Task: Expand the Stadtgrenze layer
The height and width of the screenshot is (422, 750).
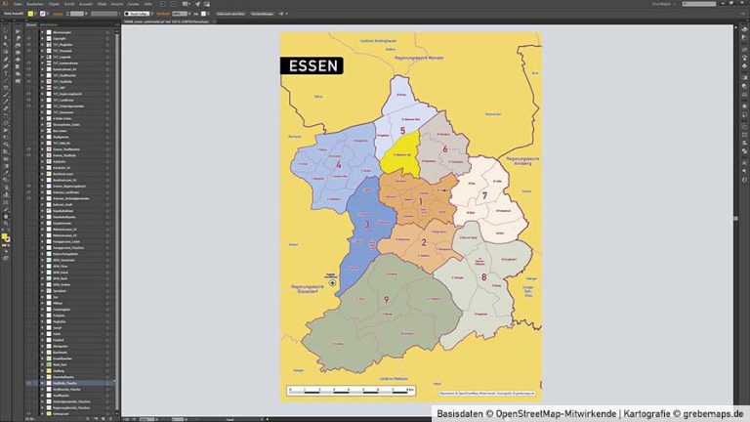Action: (x=42, y=137)
